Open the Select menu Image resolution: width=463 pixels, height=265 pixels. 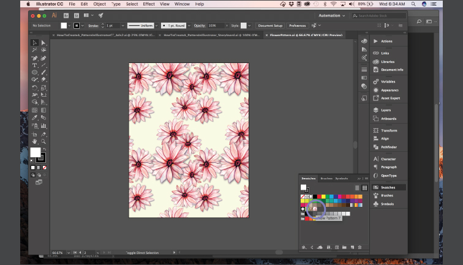(132, 4)
